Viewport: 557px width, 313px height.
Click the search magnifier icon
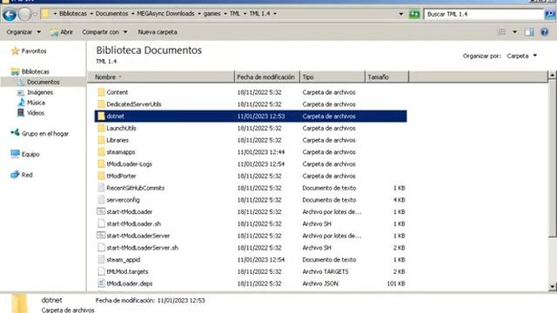[x=550, y=14]
